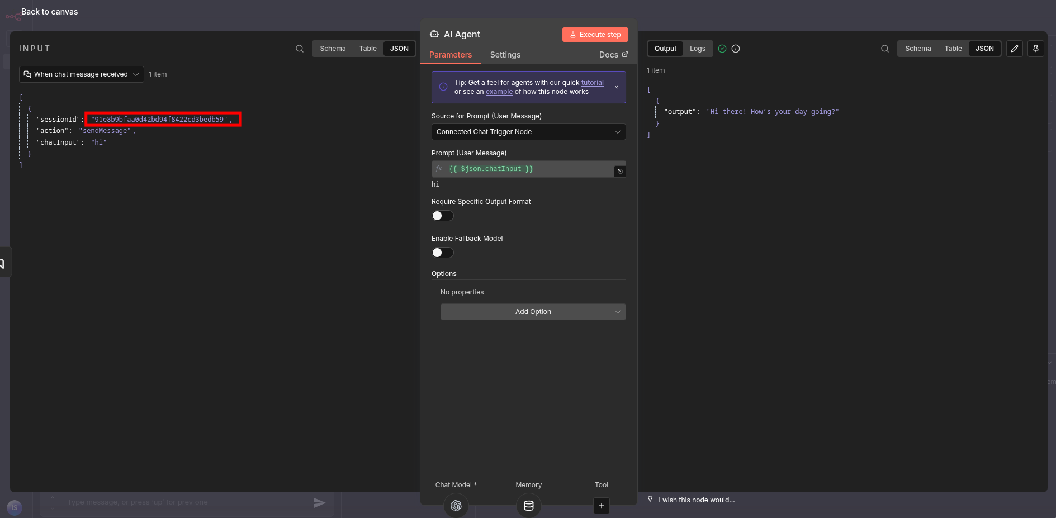Screen dimensions: 1056x518
Task: Open the input node selector dropdown
Action: (x=82, y=74)
